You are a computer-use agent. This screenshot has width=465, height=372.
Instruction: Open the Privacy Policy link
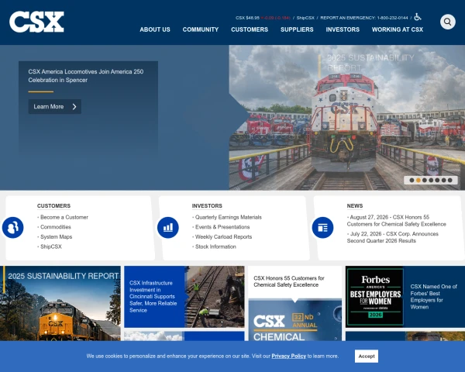[x=288, y=356]
